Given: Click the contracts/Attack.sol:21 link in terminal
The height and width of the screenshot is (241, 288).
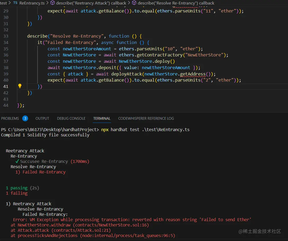Looking at the screenshot, I should click(x=81, y=230).
